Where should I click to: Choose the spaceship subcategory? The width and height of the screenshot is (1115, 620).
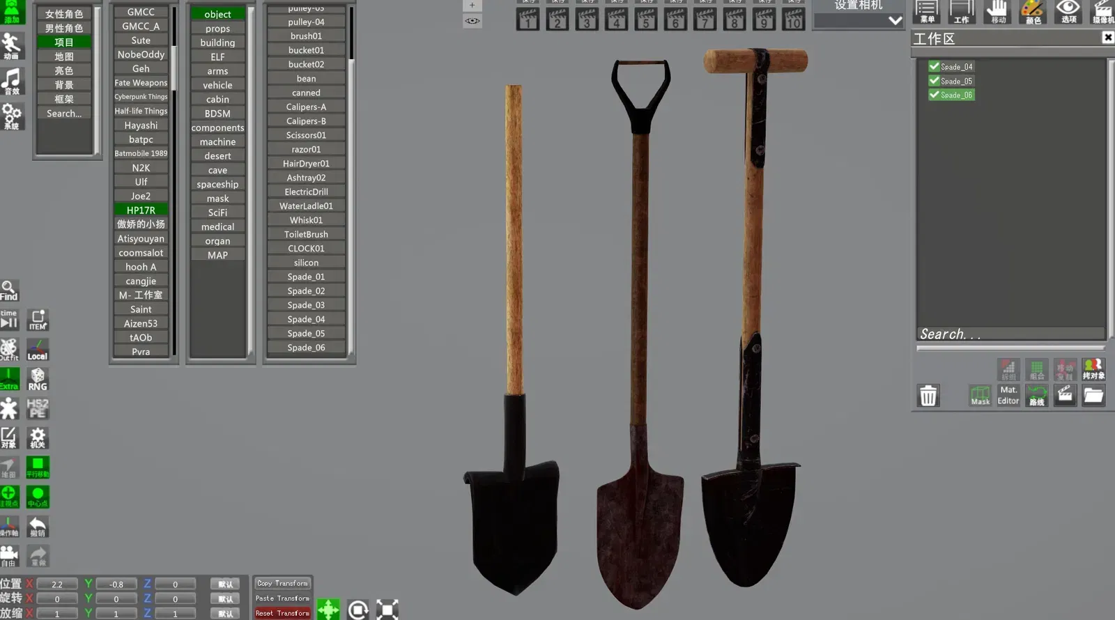click(217, 185)
